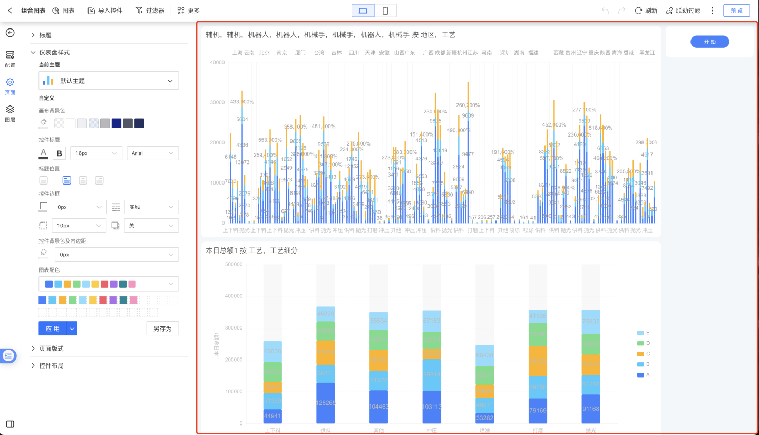Viewport: 759px width, 435px height.
Task: Click the sidebar panel toggle icon at bottom-left
Action: pyautogui.click(x=10, y=424)
